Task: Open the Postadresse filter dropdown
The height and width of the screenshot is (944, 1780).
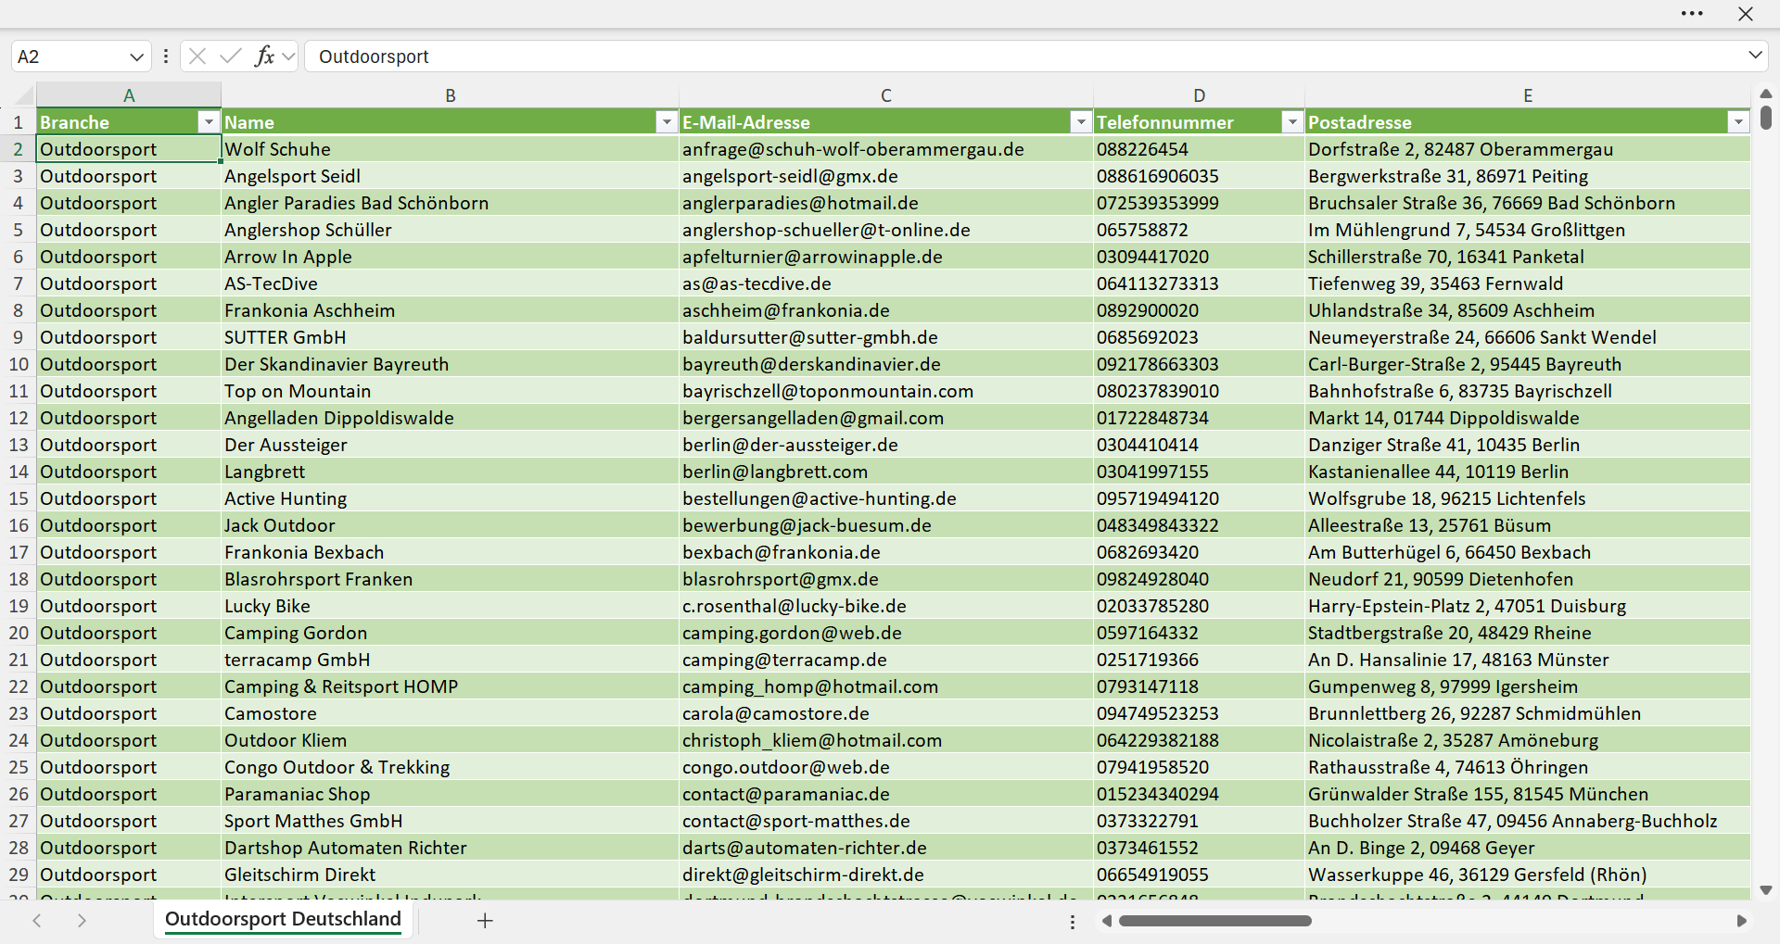Action: tap(1738, 122)
